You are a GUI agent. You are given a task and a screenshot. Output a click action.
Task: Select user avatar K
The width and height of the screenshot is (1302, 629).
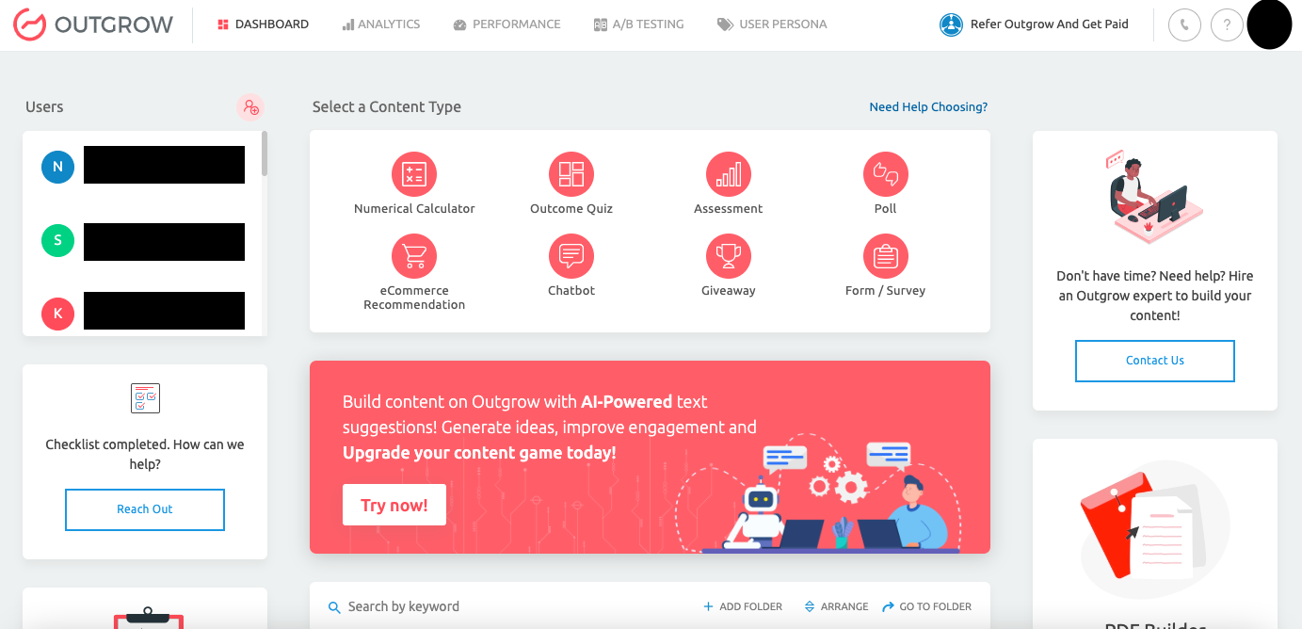57,313
